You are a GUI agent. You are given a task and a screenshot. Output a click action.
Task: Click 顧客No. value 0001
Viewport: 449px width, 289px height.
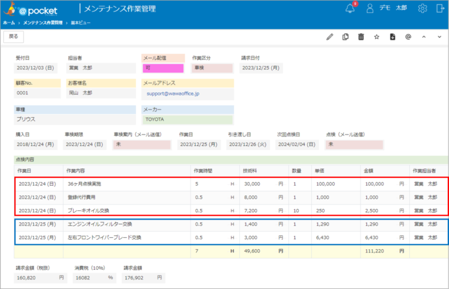(x=37, y=93)
